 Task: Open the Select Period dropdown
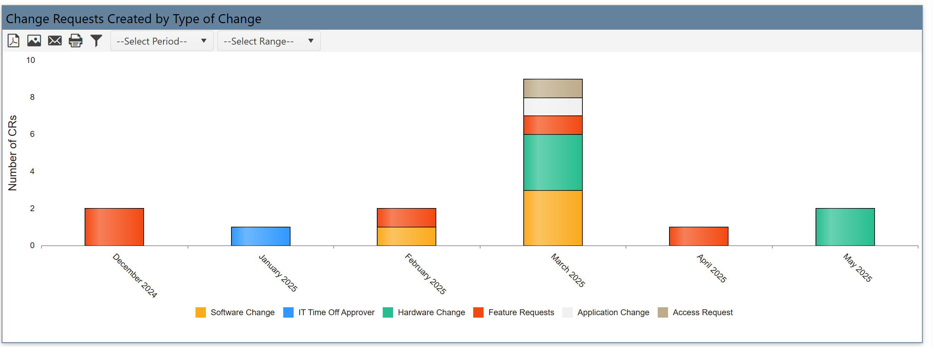tap(162, 41)
